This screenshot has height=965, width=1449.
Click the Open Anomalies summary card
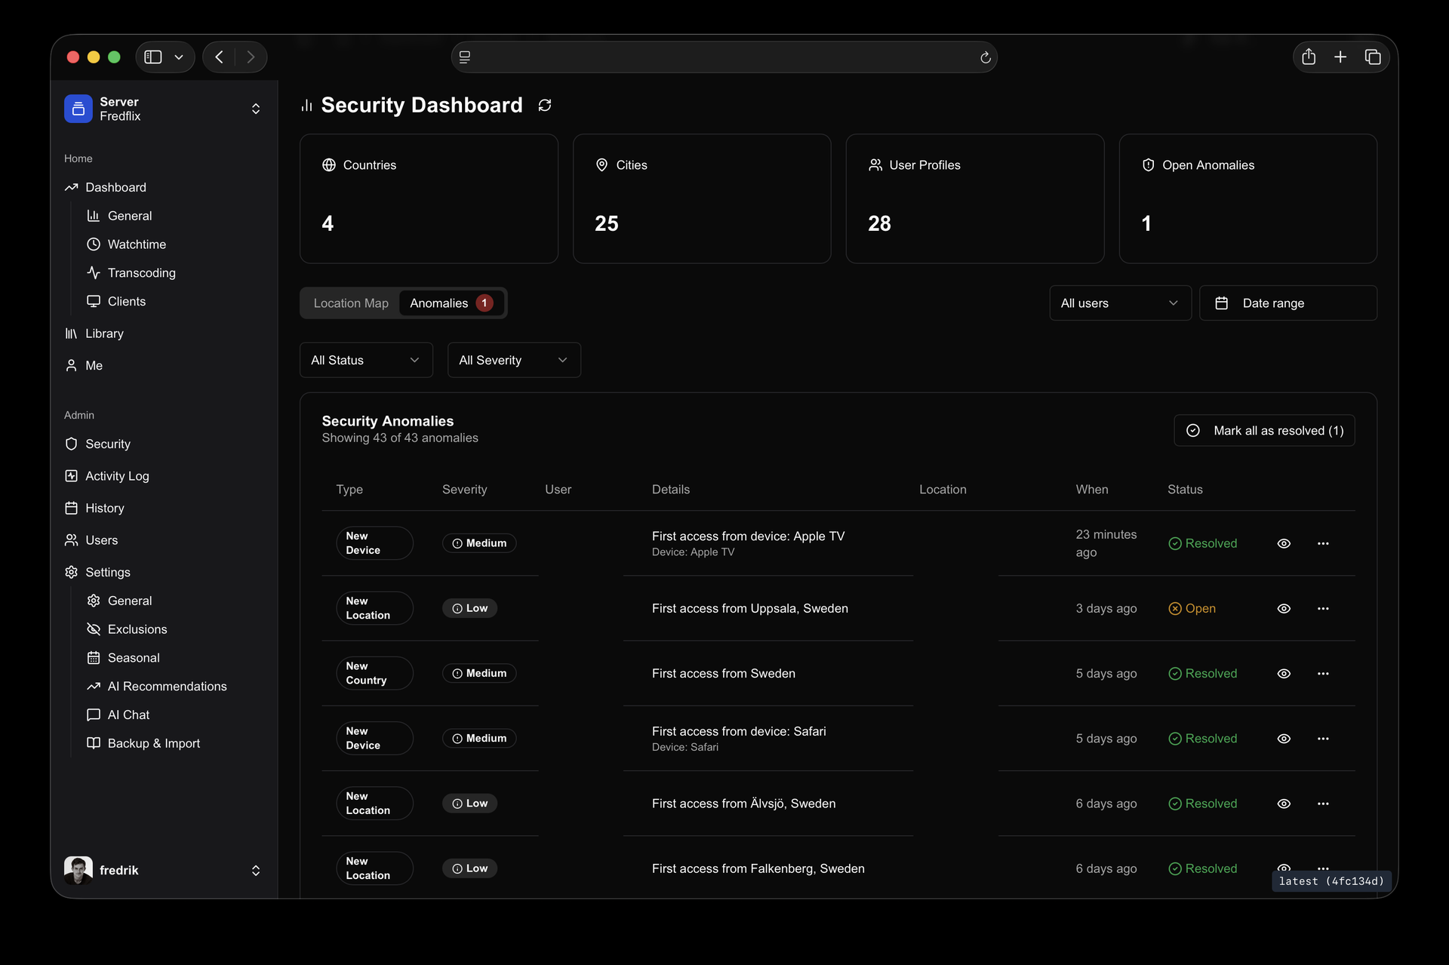click(x=1247, y=198)
